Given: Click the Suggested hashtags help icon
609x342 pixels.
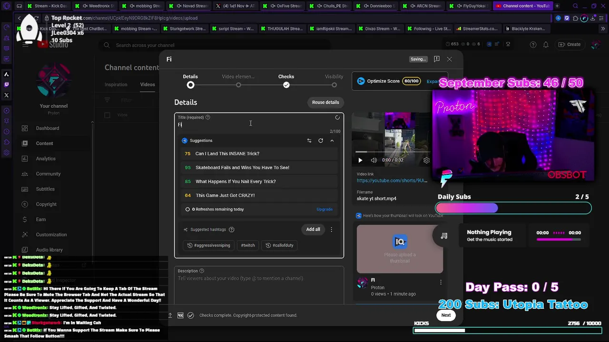Looking at the screenshot, I should tap(232, 229).
